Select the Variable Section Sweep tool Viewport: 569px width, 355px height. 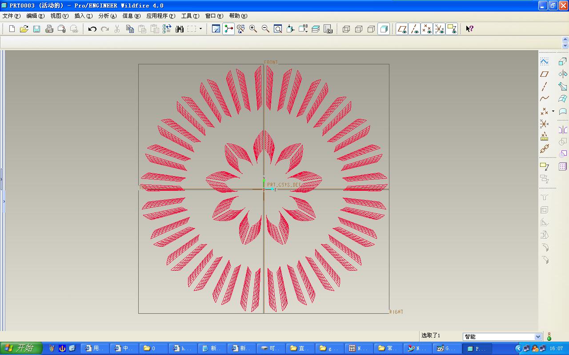(563, 86)
